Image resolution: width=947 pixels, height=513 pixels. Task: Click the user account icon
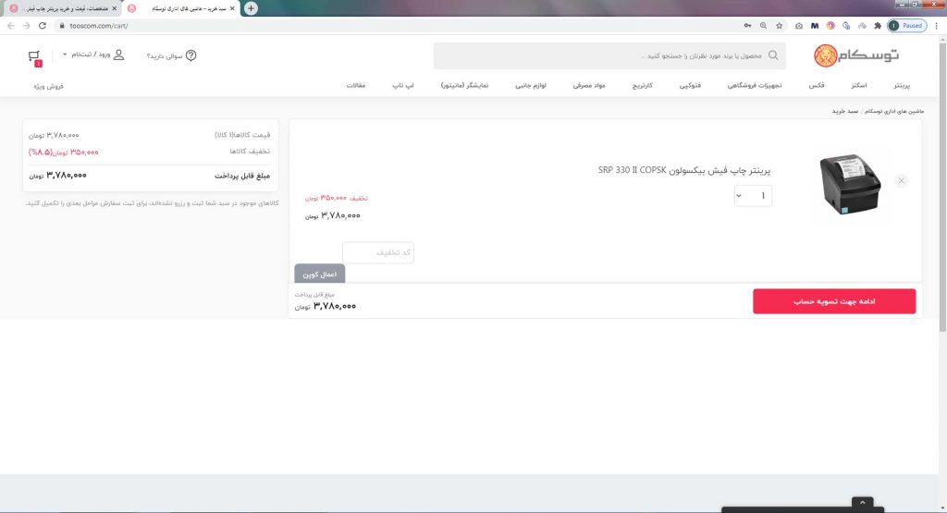coord(119,55)
